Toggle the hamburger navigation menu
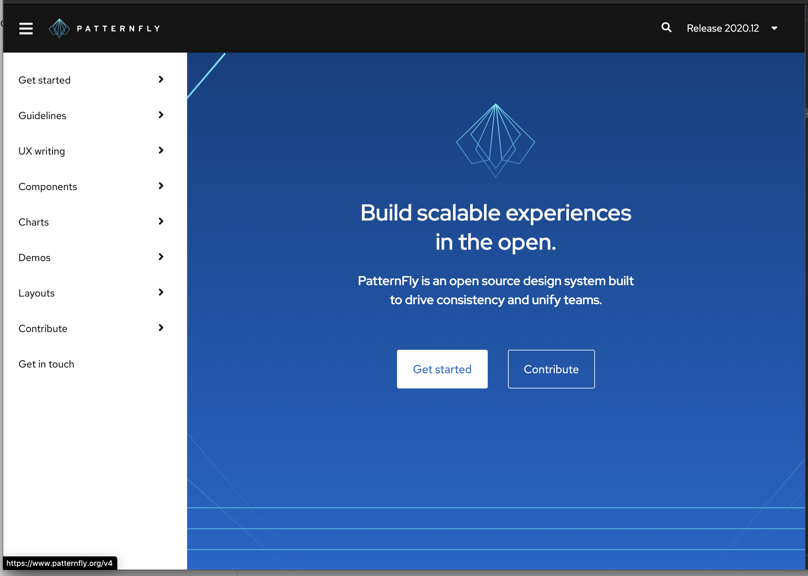The image size is (808, 576). tap(26, 29)
